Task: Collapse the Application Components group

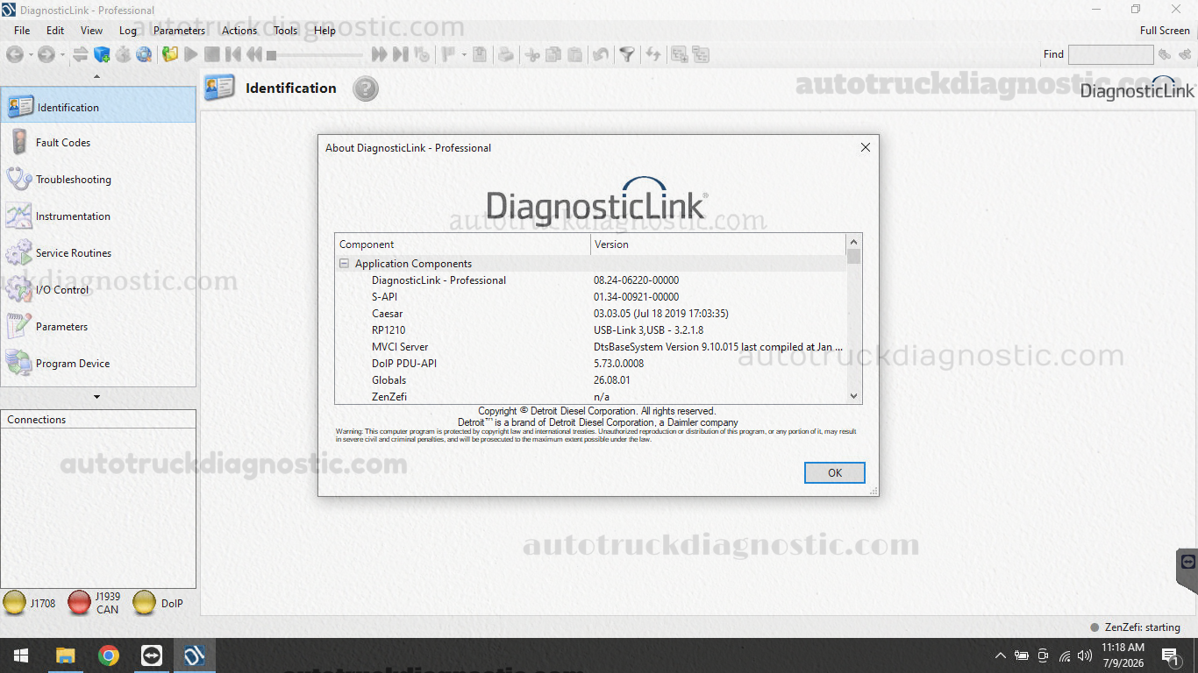Action: [x=346, y=264]
